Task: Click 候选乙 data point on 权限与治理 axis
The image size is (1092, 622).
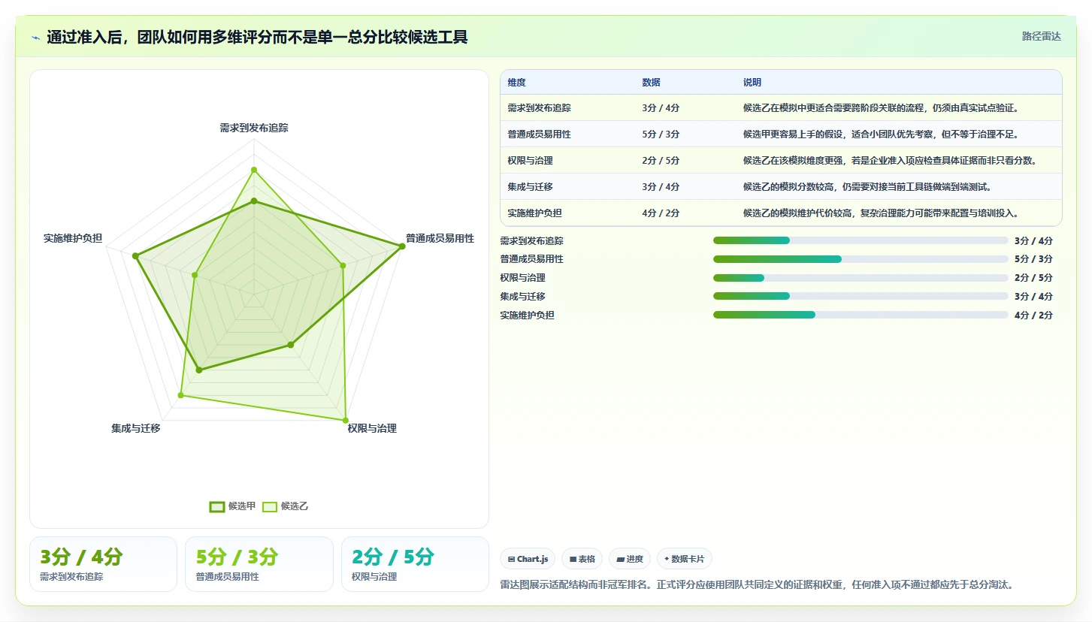Action: click(346, 420)
